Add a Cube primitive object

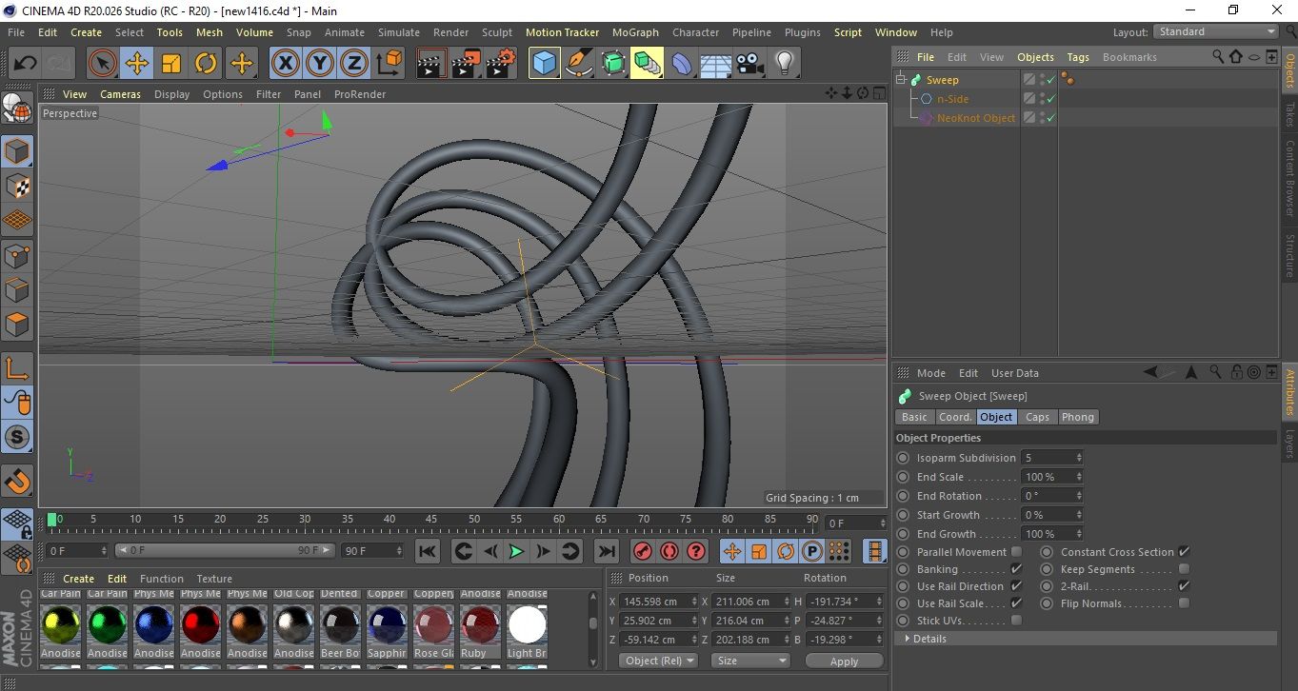click(x=544, y=64)
